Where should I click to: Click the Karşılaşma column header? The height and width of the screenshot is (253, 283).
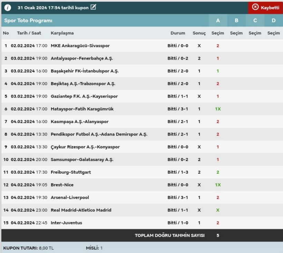(62, 33)
